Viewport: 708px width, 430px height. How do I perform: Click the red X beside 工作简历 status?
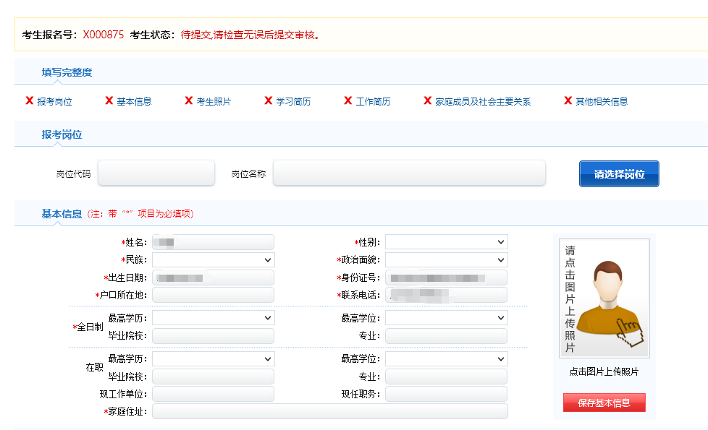[x=348, y=101]
